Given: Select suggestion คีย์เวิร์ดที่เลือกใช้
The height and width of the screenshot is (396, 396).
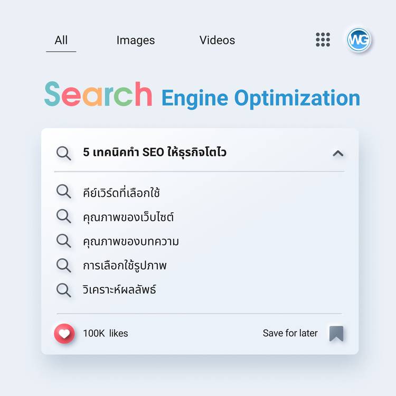Looking at the screenshot, I should click(x=121, y=193).
